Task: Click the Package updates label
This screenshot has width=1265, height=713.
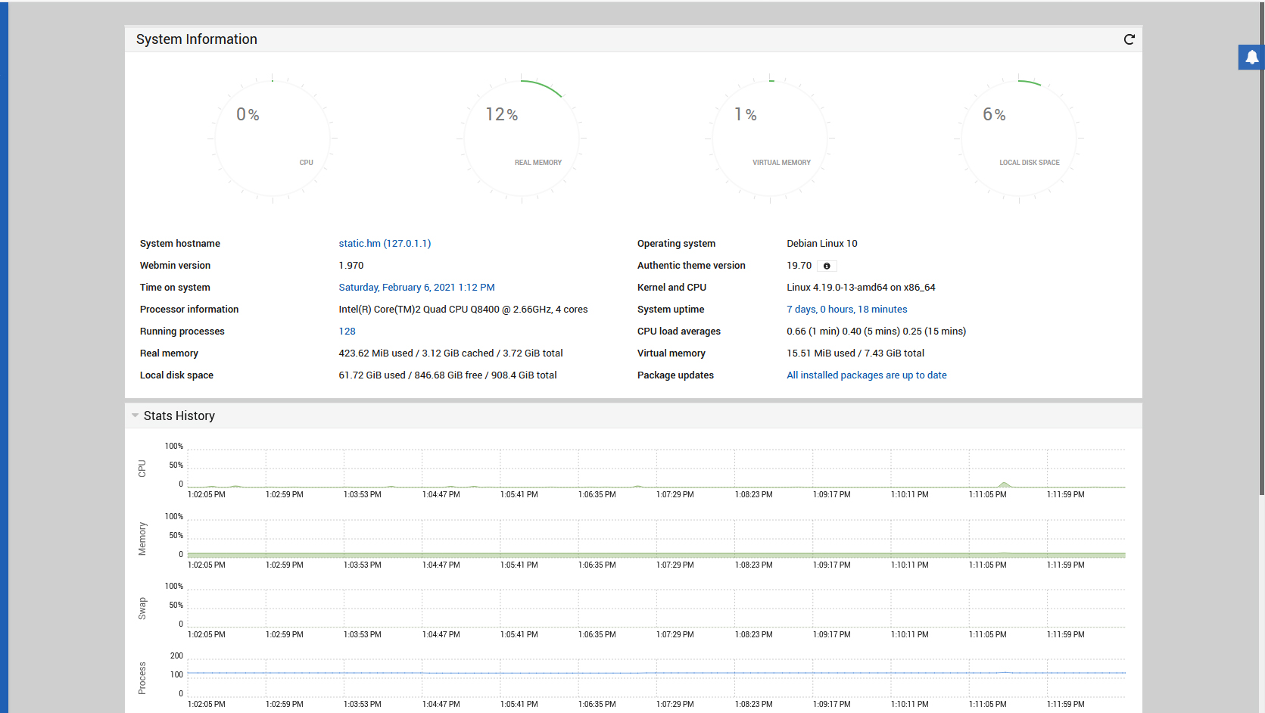Action: coord(675,375)
